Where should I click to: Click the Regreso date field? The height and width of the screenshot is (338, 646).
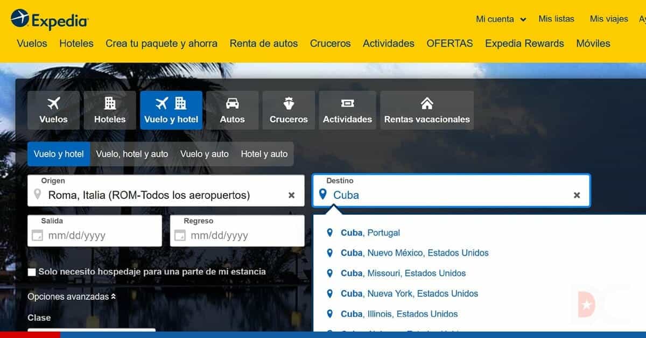tap(237, 231)
